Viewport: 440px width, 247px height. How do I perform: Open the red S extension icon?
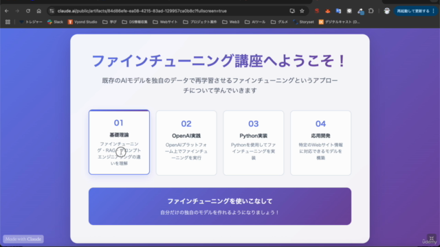[317, 11]
